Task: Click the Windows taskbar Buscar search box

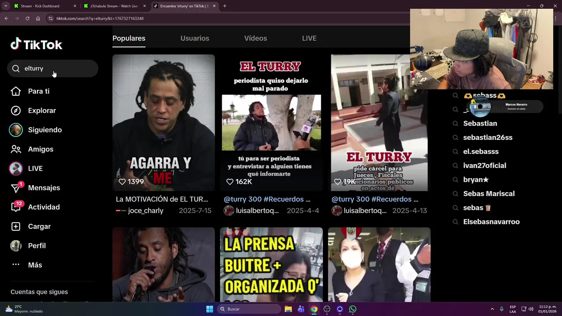Action: tap(249, 309)
